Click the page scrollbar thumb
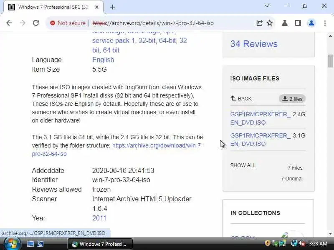The image size is (334, 250). (x=330, y=61)
